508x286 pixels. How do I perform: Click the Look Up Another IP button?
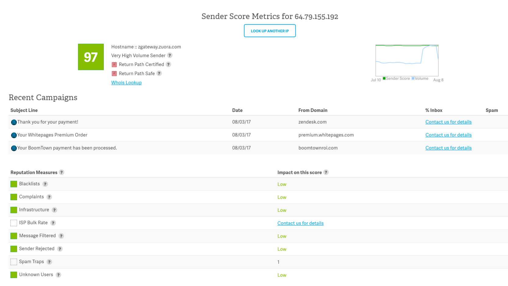click(270, 31)
